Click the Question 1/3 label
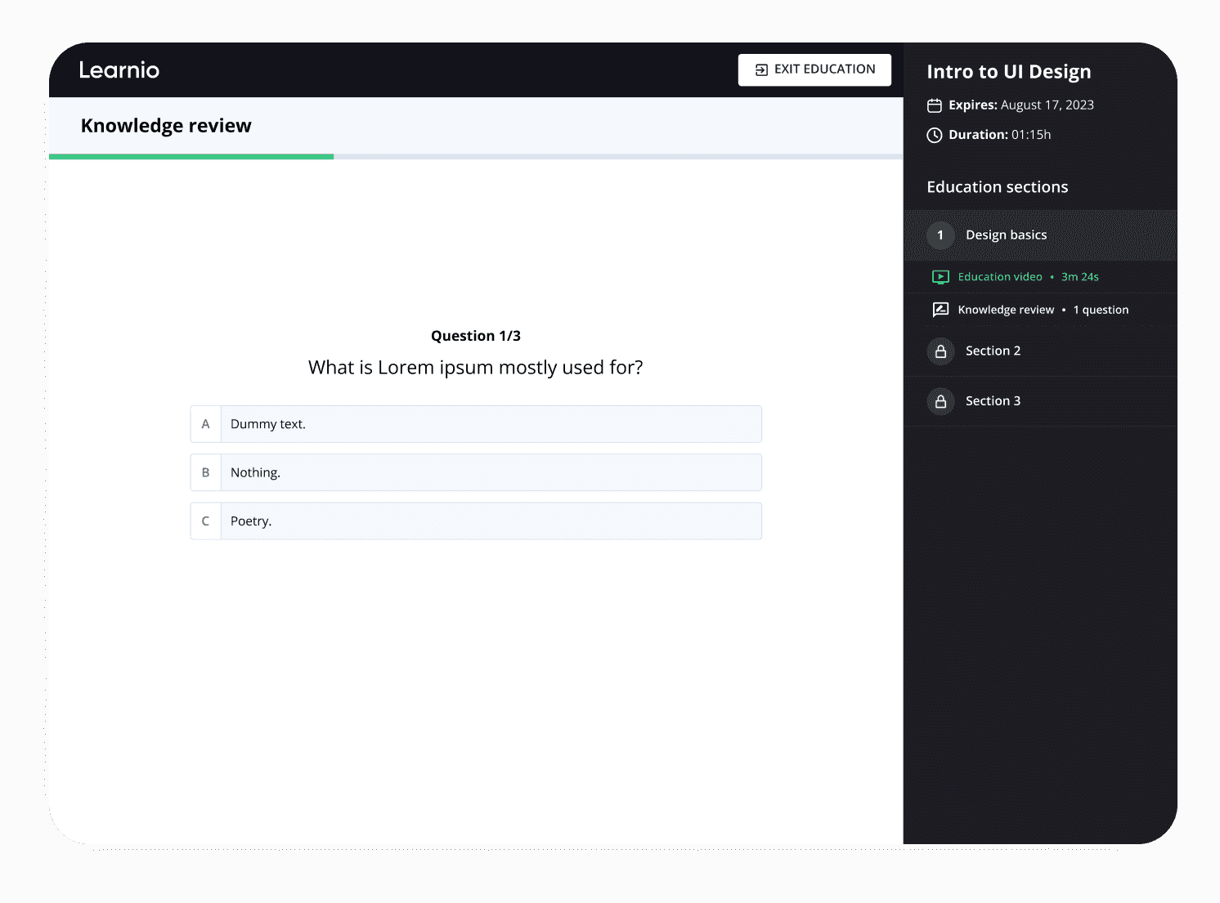The height and width of the screenshot is (903, 1220). [x=476, y=336]
